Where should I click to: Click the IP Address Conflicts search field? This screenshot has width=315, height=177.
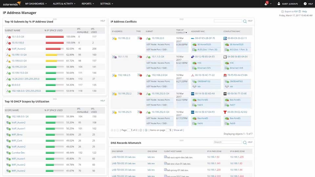(x=228, y=21)
